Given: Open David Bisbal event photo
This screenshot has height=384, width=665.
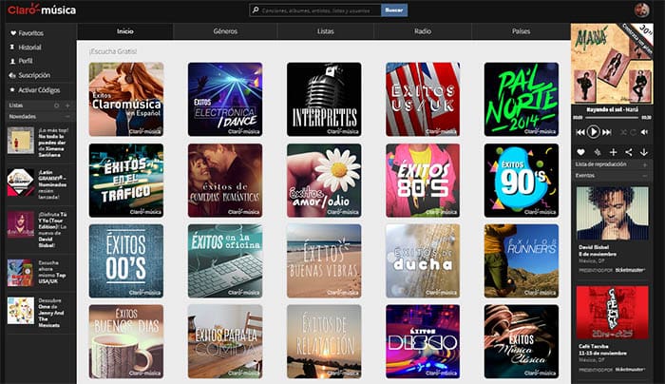Looking at the screenshot, I should point(612,214).
